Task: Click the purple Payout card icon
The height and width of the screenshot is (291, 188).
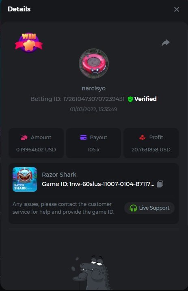Action: click(x=83, y=137)
